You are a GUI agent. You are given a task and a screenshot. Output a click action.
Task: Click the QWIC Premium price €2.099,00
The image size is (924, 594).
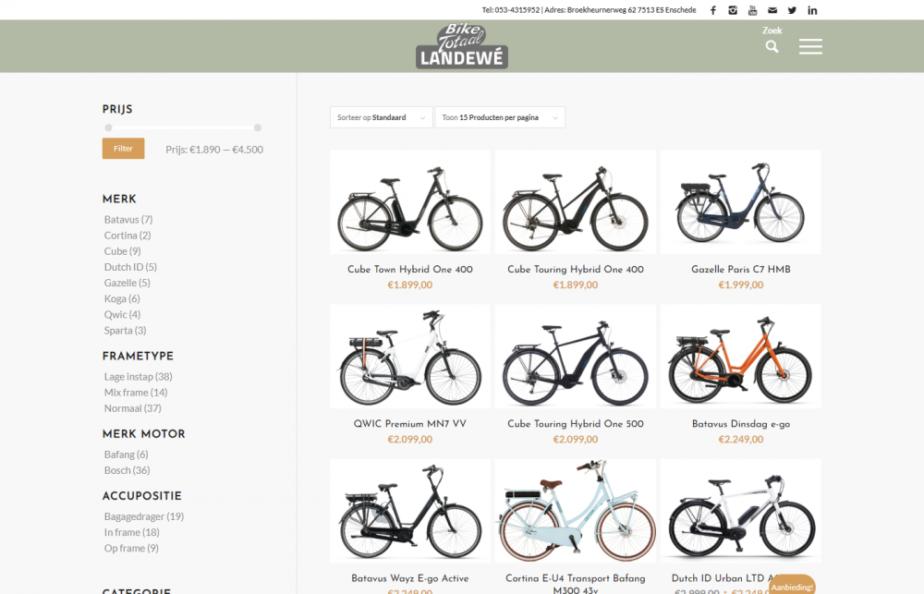[410, 440]
